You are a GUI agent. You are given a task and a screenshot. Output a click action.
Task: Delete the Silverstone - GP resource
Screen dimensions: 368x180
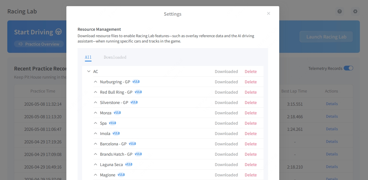(251, 103)
